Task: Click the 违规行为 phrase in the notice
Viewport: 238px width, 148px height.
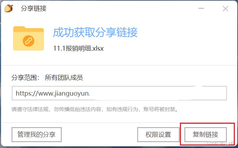Action: click(127, 109)
